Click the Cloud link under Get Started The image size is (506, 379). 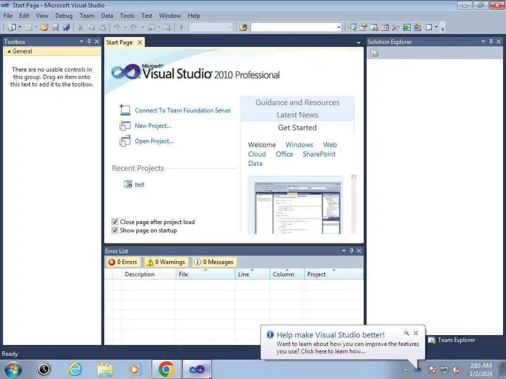pyautogui.click(x=257, y=154)
